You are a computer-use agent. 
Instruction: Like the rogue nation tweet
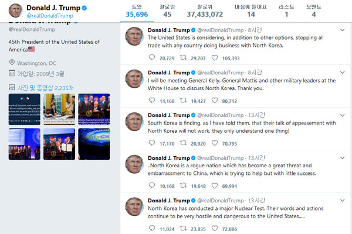coord(215,185)
